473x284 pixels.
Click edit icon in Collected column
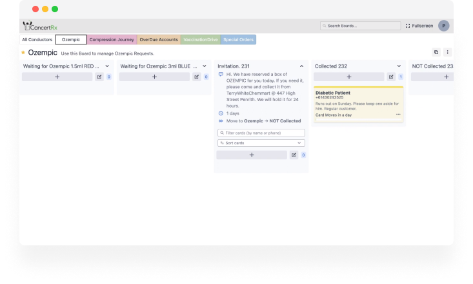(391, 77)
